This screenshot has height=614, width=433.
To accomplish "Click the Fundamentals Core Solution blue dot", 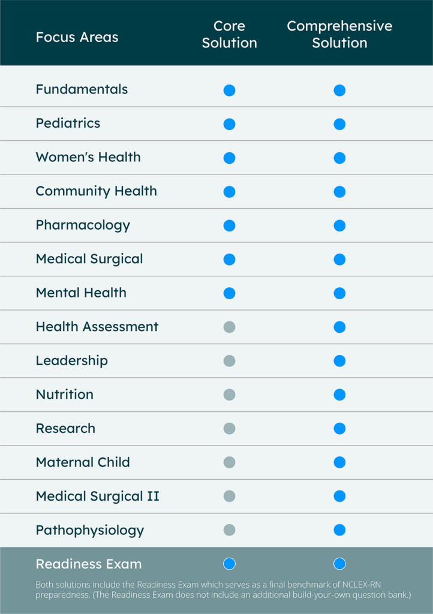I will coord(230,91).
